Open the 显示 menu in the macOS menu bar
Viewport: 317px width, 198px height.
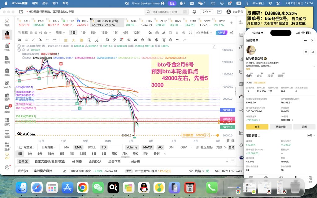click(46, 3)
